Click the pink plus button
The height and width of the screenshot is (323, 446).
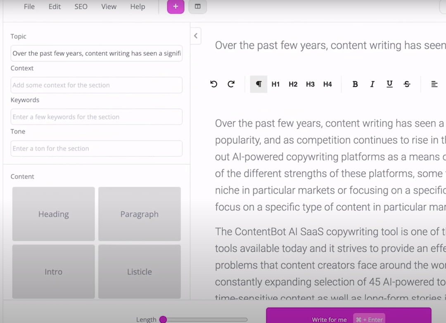176,7
